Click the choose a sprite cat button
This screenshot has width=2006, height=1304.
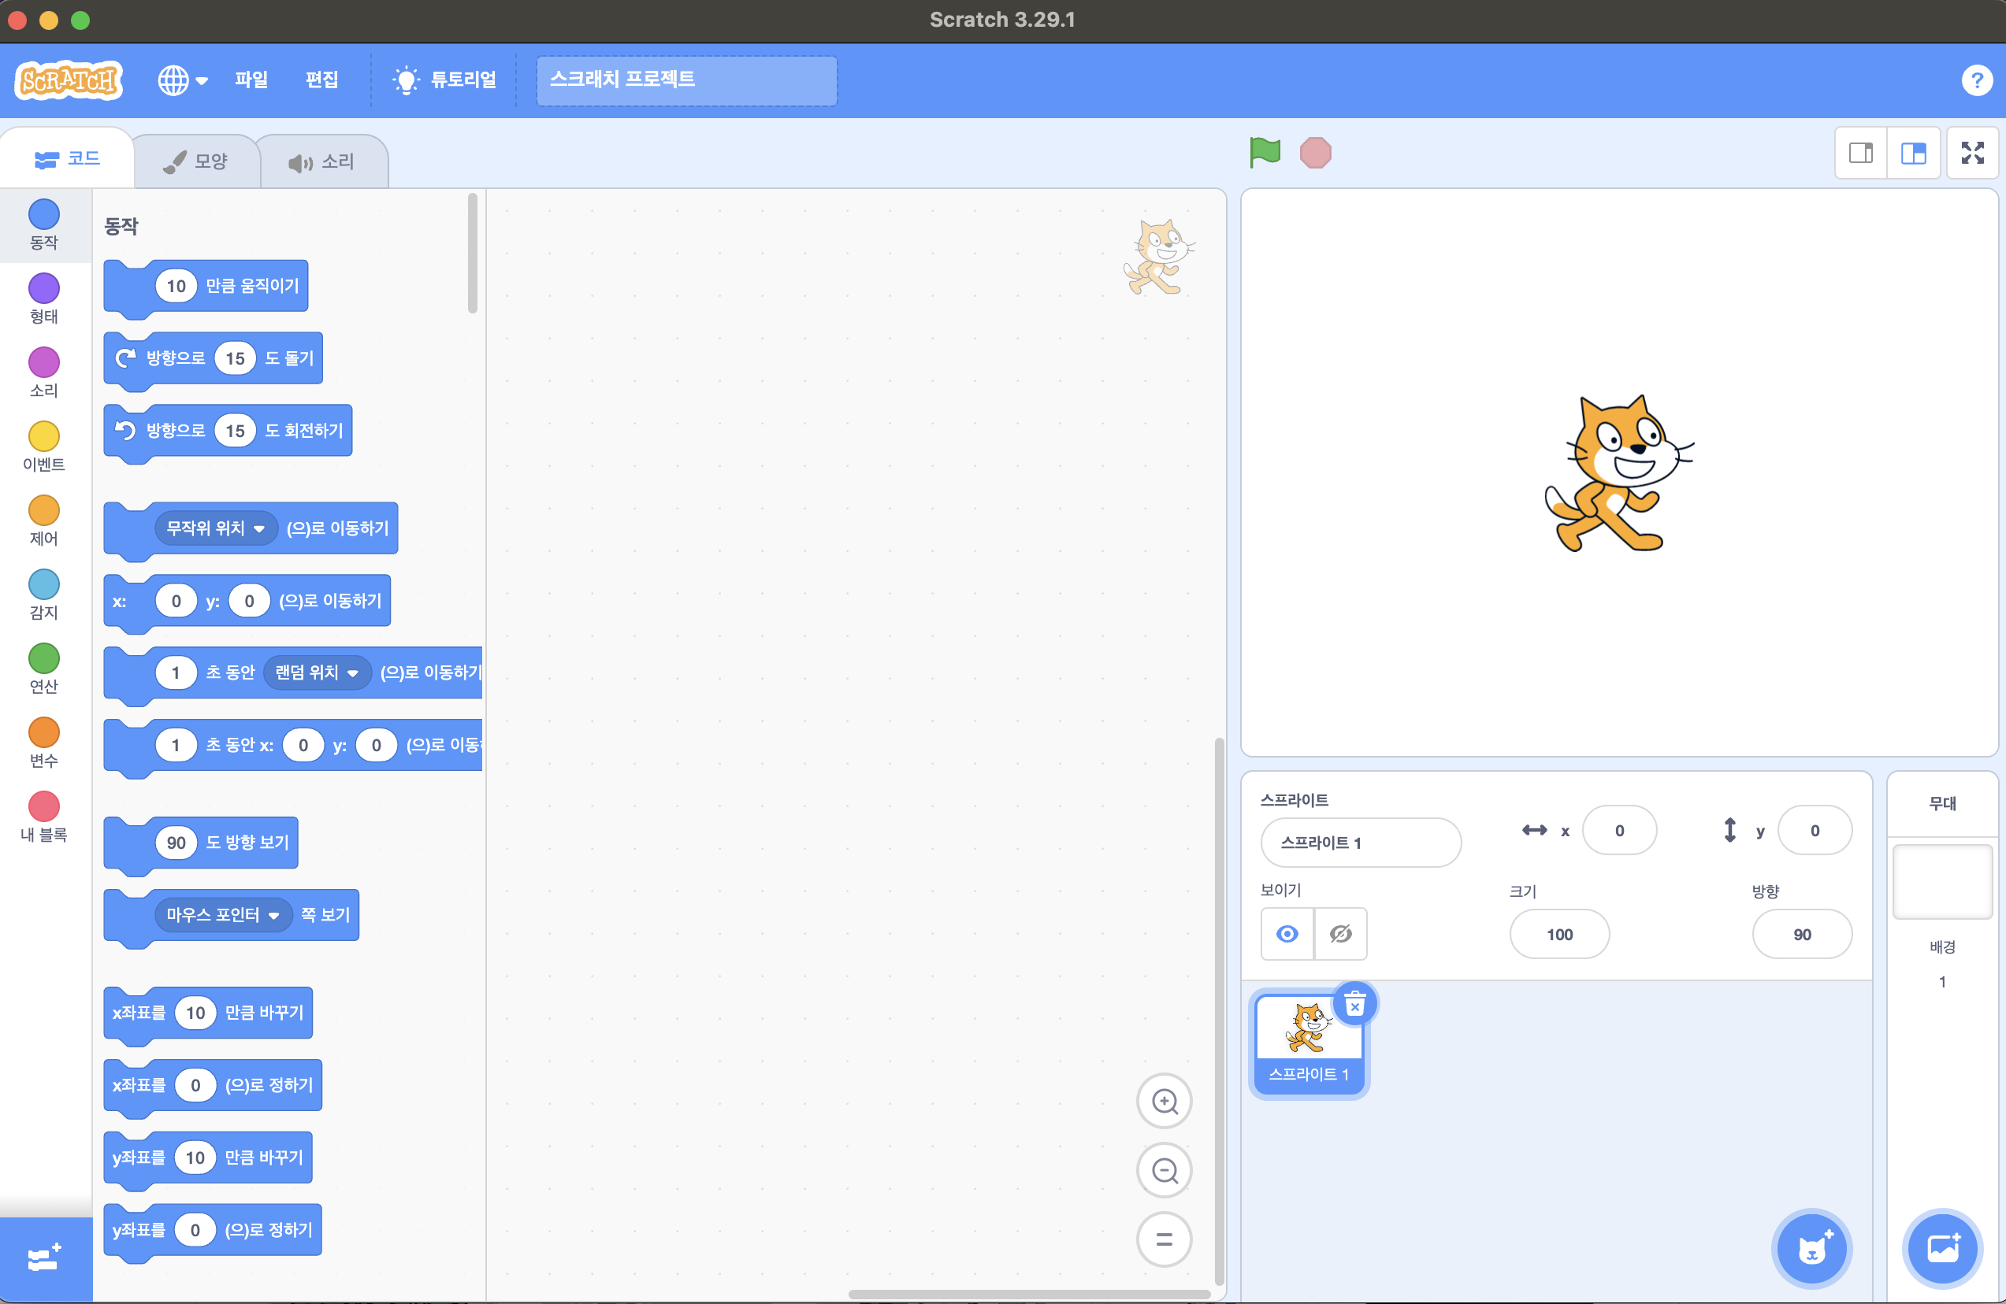tap(1811, 1248)
